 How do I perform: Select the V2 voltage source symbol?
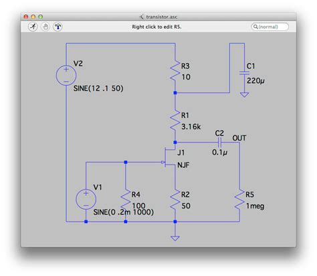click(x=66, y=75)
